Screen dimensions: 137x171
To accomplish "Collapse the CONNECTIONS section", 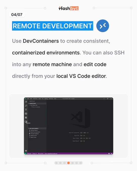I will (37, 103).
